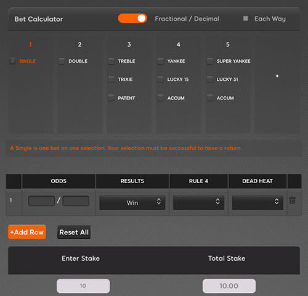Open the Dead Heat dropdown
308x296 pixels.
(257, 203)
